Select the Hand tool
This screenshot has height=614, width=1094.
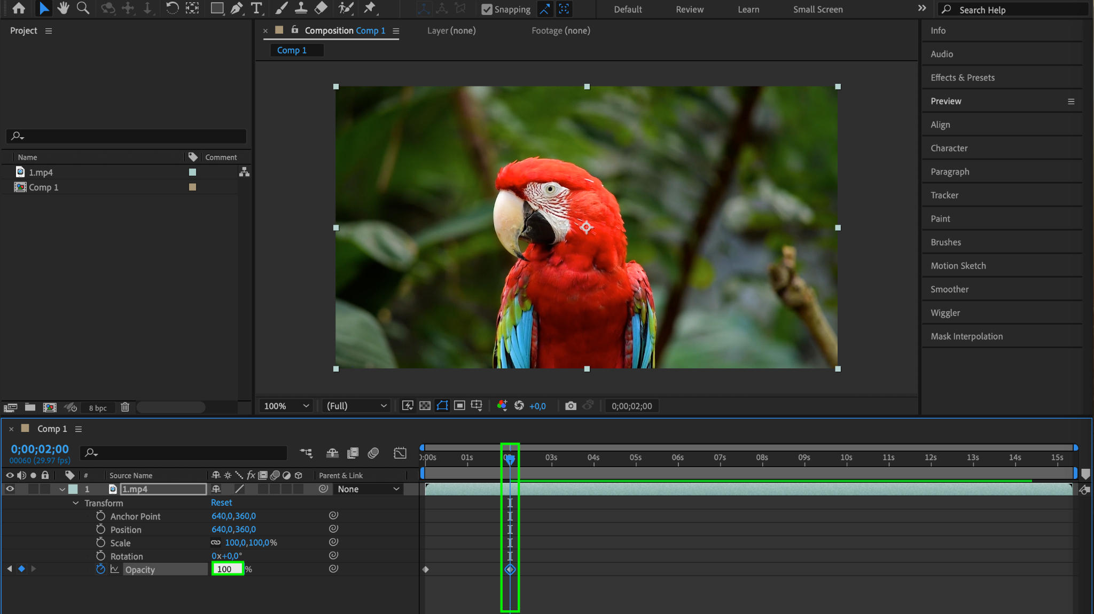click(63, 8)
